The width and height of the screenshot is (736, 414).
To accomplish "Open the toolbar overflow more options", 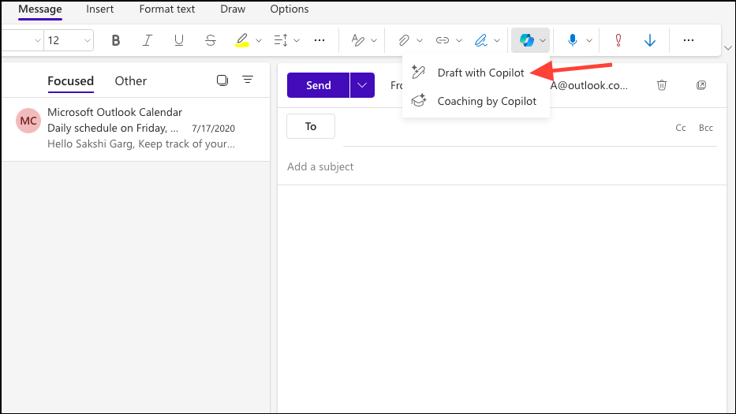I will pyautogui.click(x=689, y=40).
